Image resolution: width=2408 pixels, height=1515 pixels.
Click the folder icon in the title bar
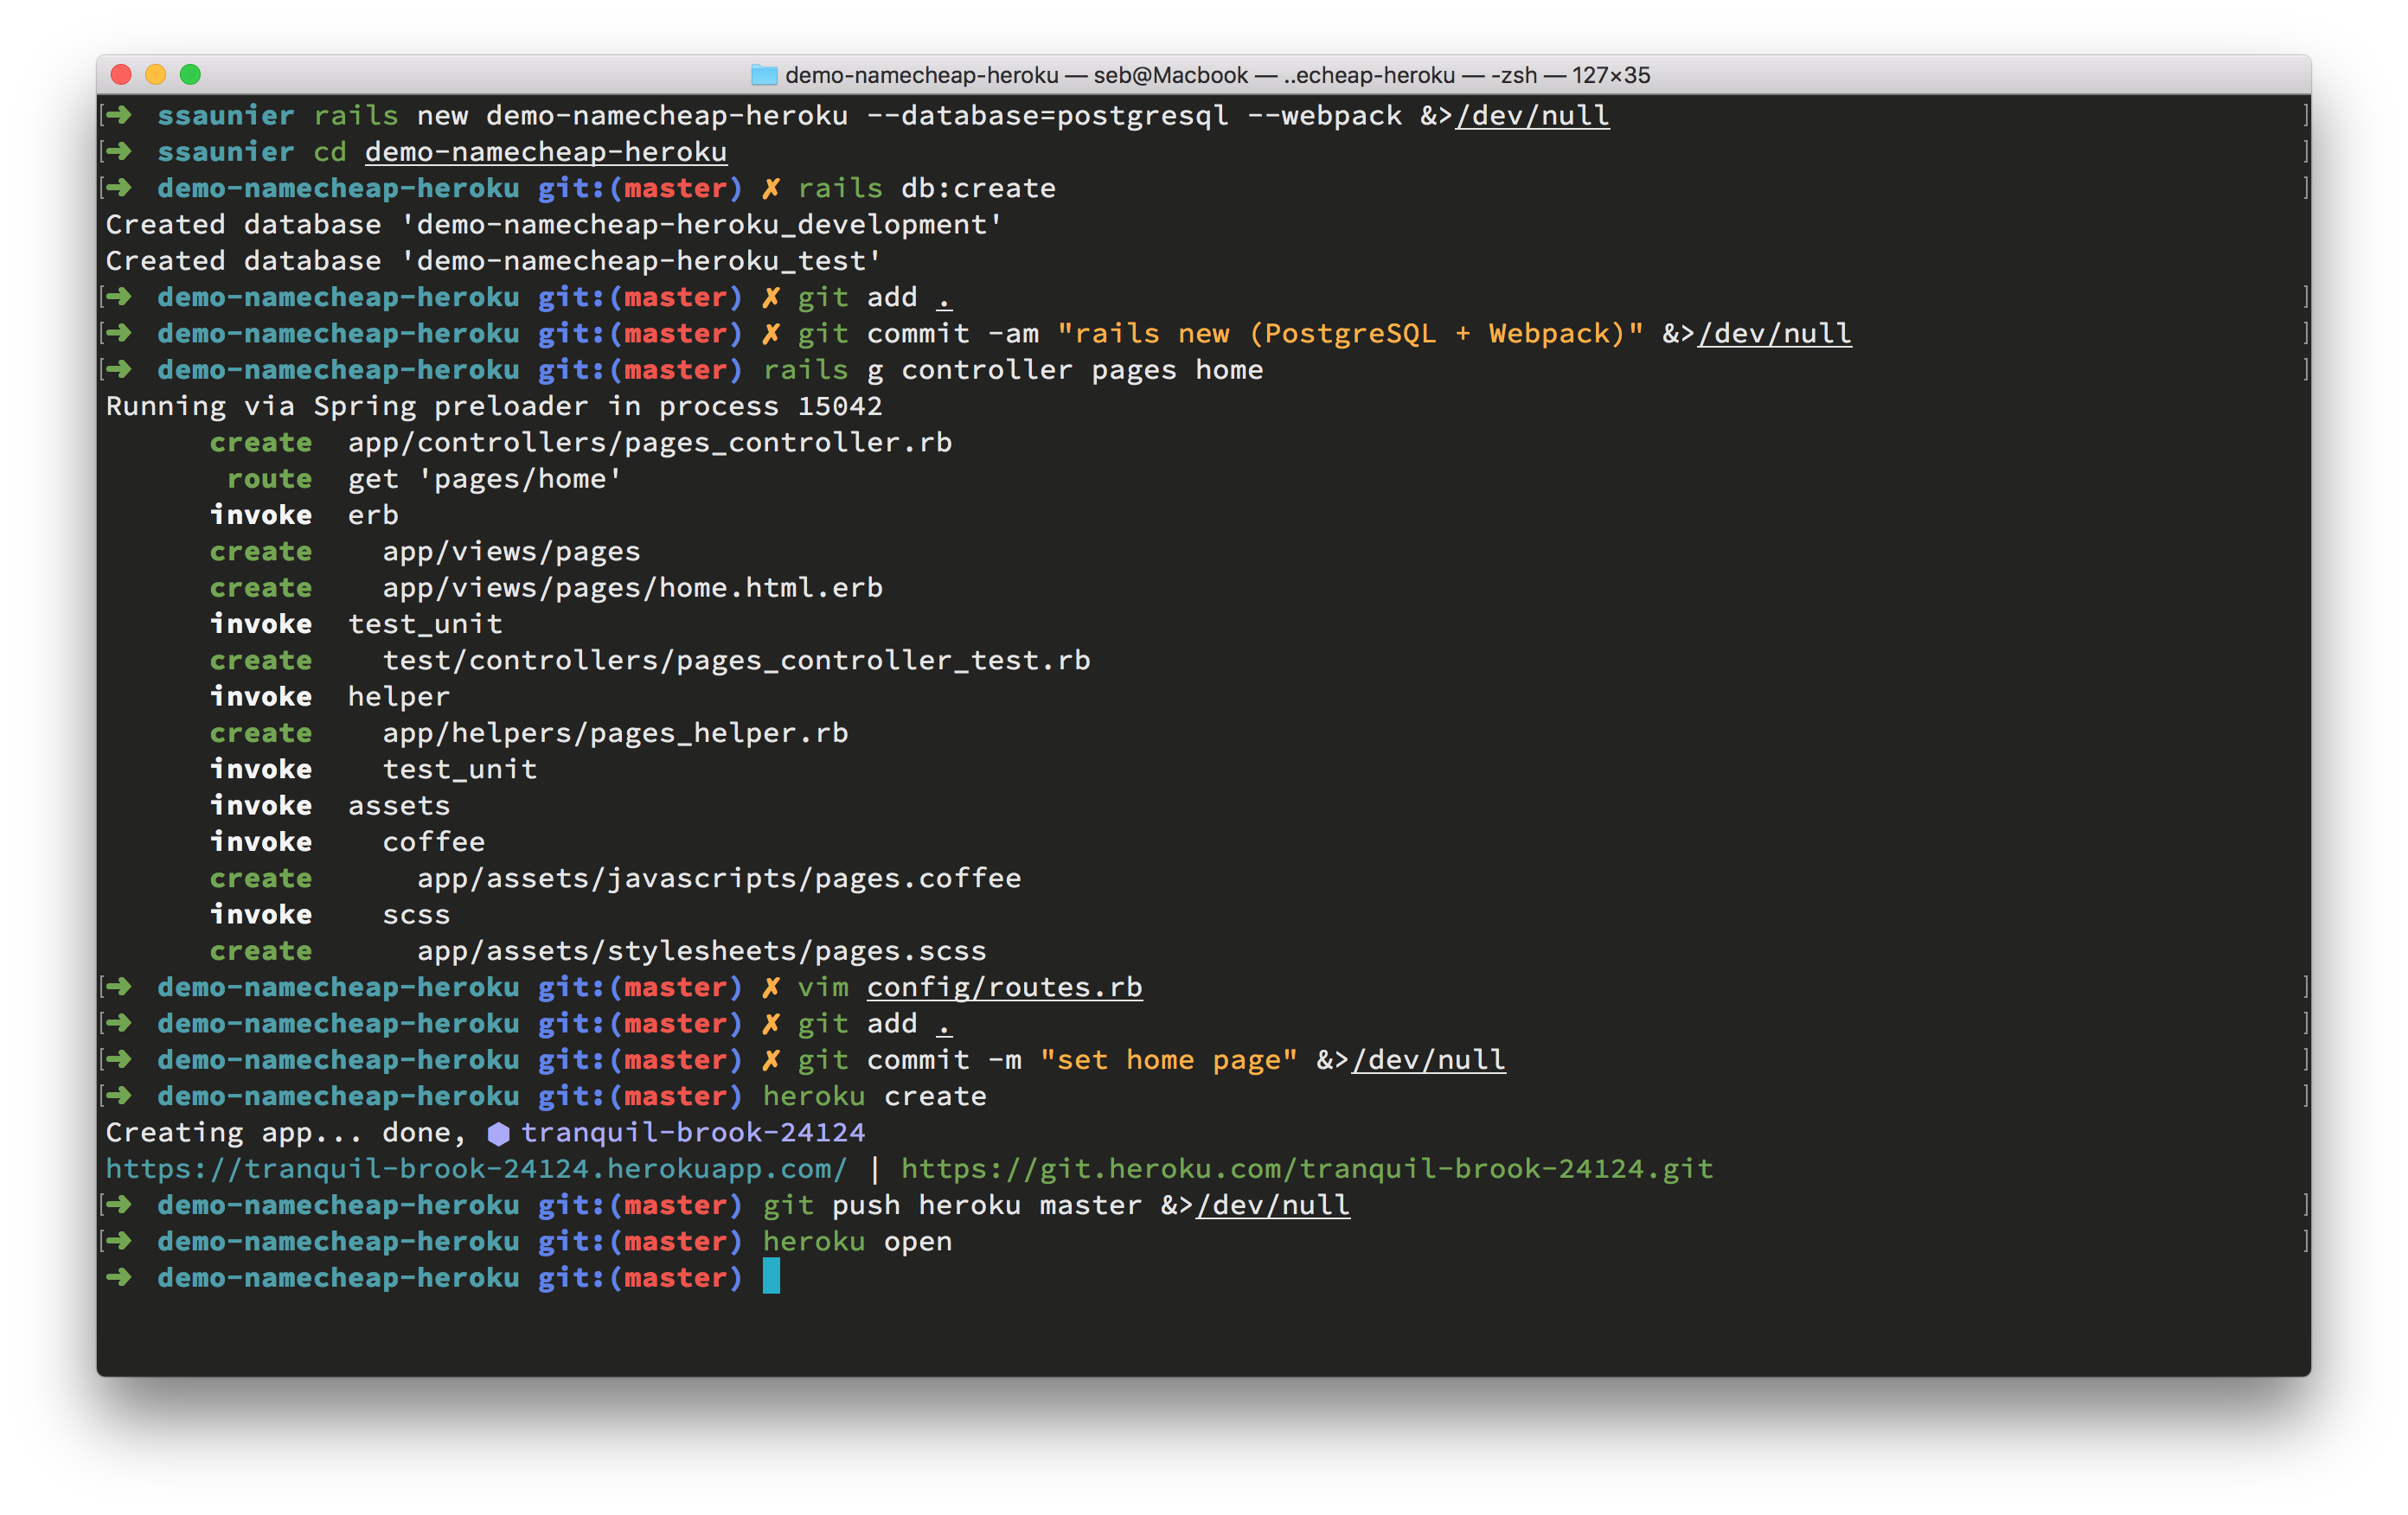764,75
